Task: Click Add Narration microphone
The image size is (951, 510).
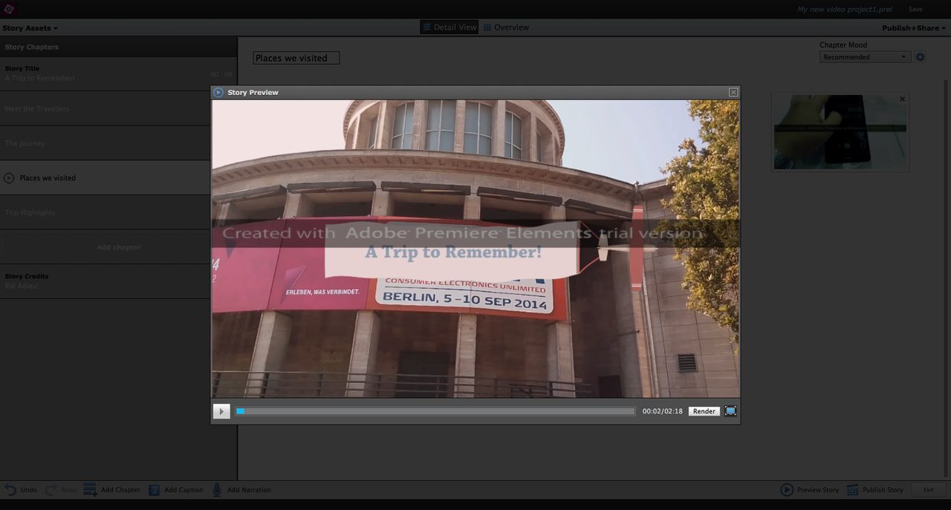Action: 217,490
